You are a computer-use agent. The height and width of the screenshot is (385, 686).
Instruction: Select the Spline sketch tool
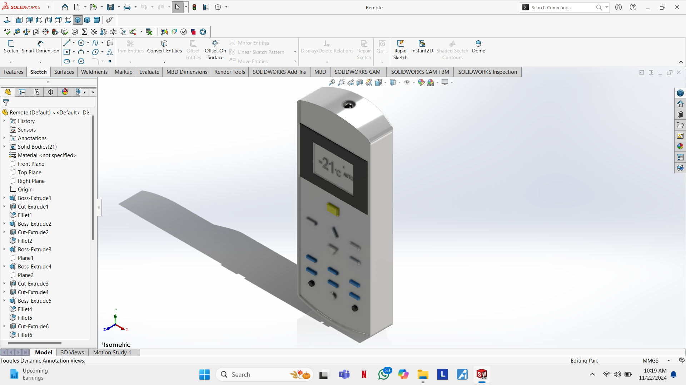coord(95,43)
